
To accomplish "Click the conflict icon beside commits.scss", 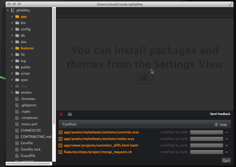I will pyautogui.click(x=60, y=132).
